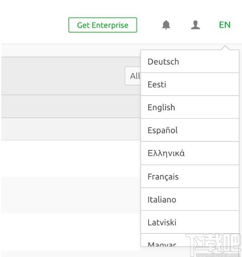Click the Get Enterprise button
This screenshot has height=257, width=242.
coord(103,25)
